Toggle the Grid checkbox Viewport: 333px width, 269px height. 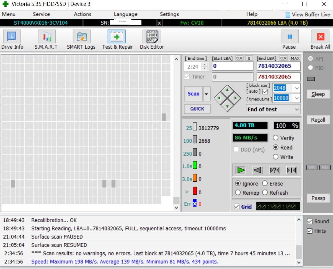point(237,207)
